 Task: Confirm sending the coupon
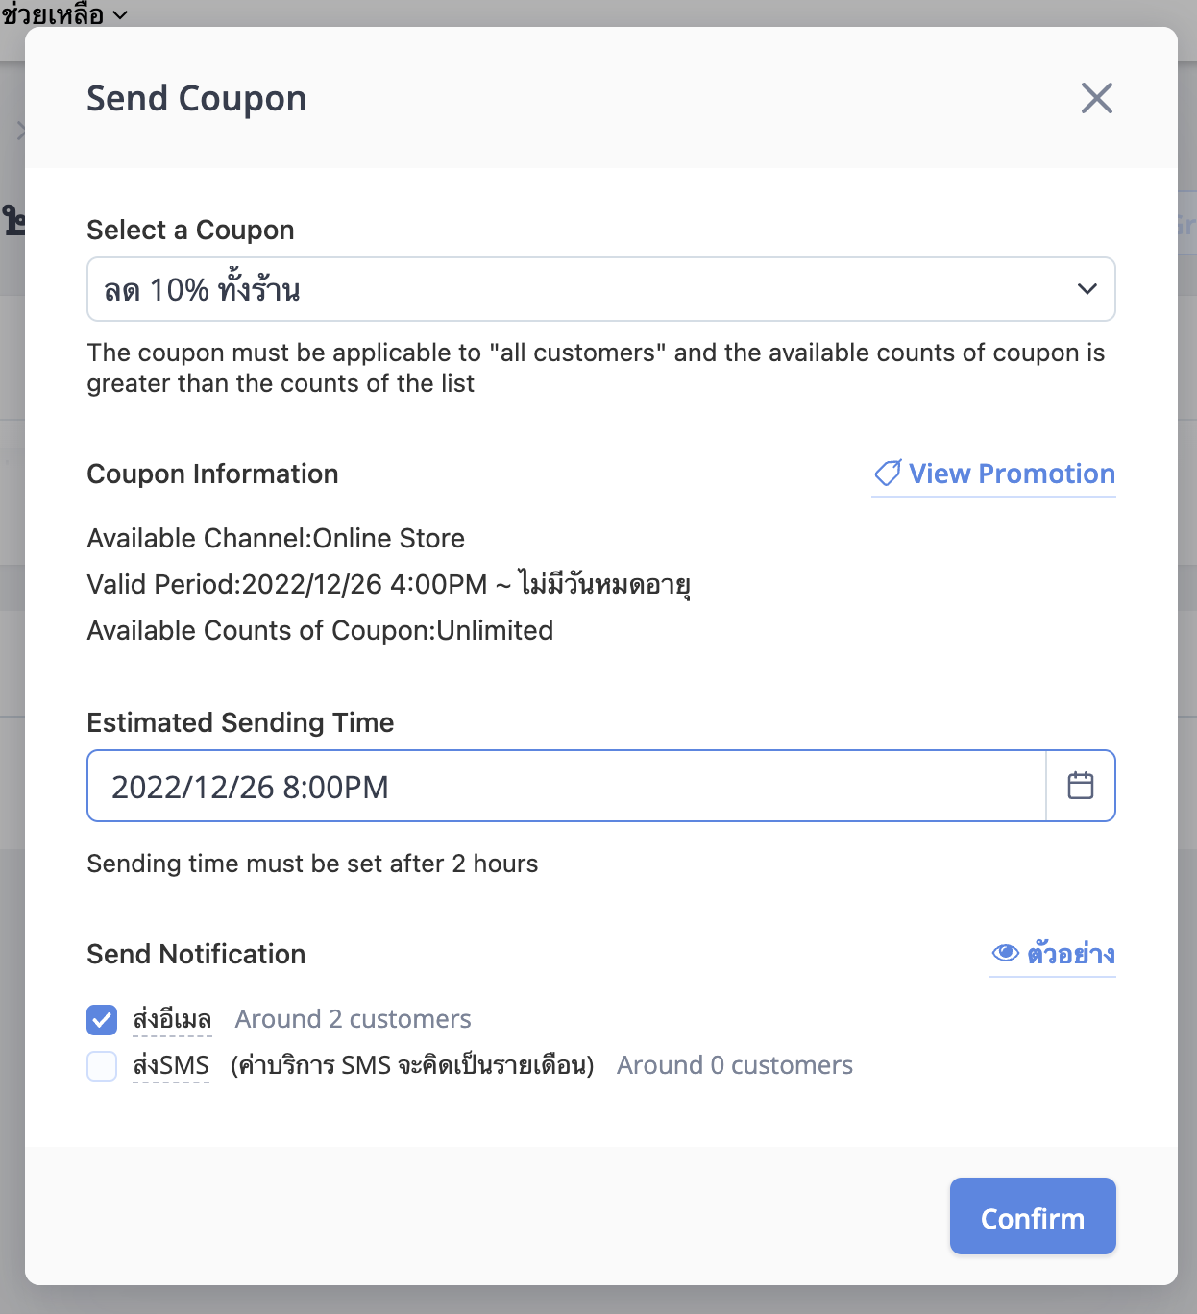tap(1033, 1216)
